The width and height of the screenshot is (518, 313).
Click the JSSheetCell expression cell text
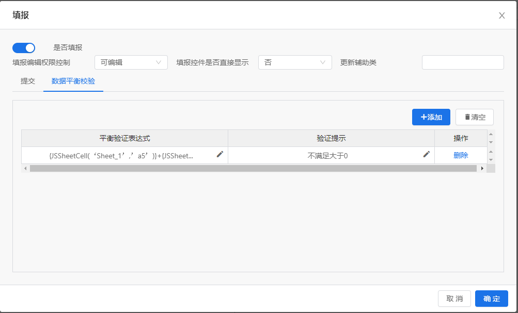point(121,156)
